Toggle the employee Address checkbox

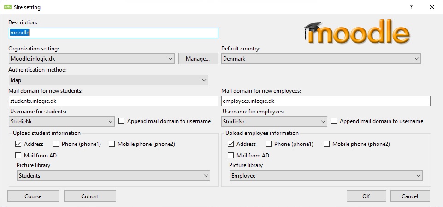click(x=231, y=144)
